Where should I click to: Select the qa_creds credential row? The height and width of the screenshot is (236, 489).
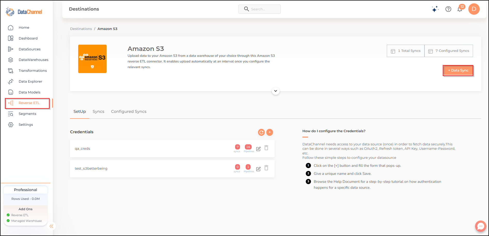(172, 149)
